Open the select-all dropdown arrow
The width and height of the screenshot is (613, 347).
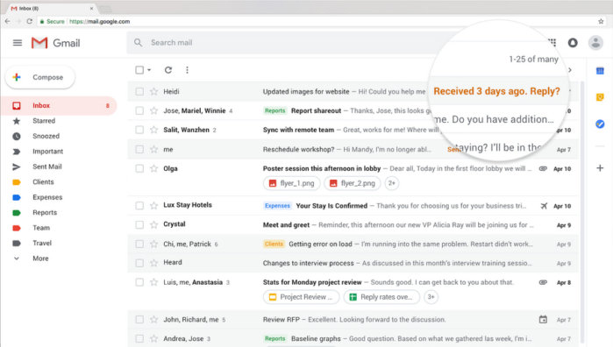pos(149,70)
